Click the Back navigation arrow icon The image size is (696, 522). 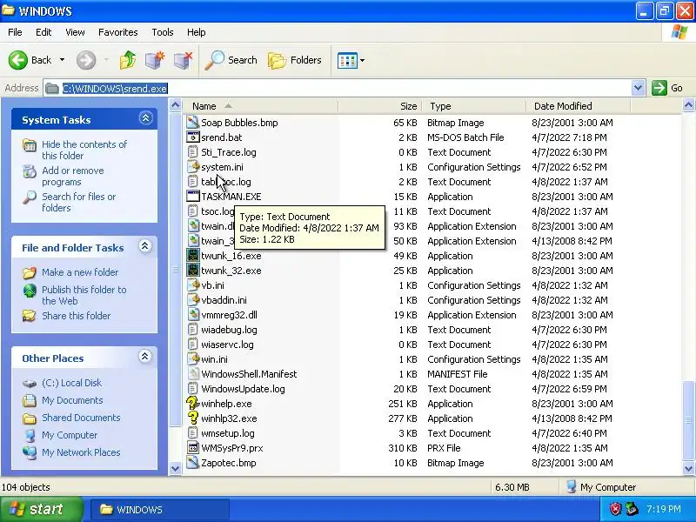[x=18, y=60]
